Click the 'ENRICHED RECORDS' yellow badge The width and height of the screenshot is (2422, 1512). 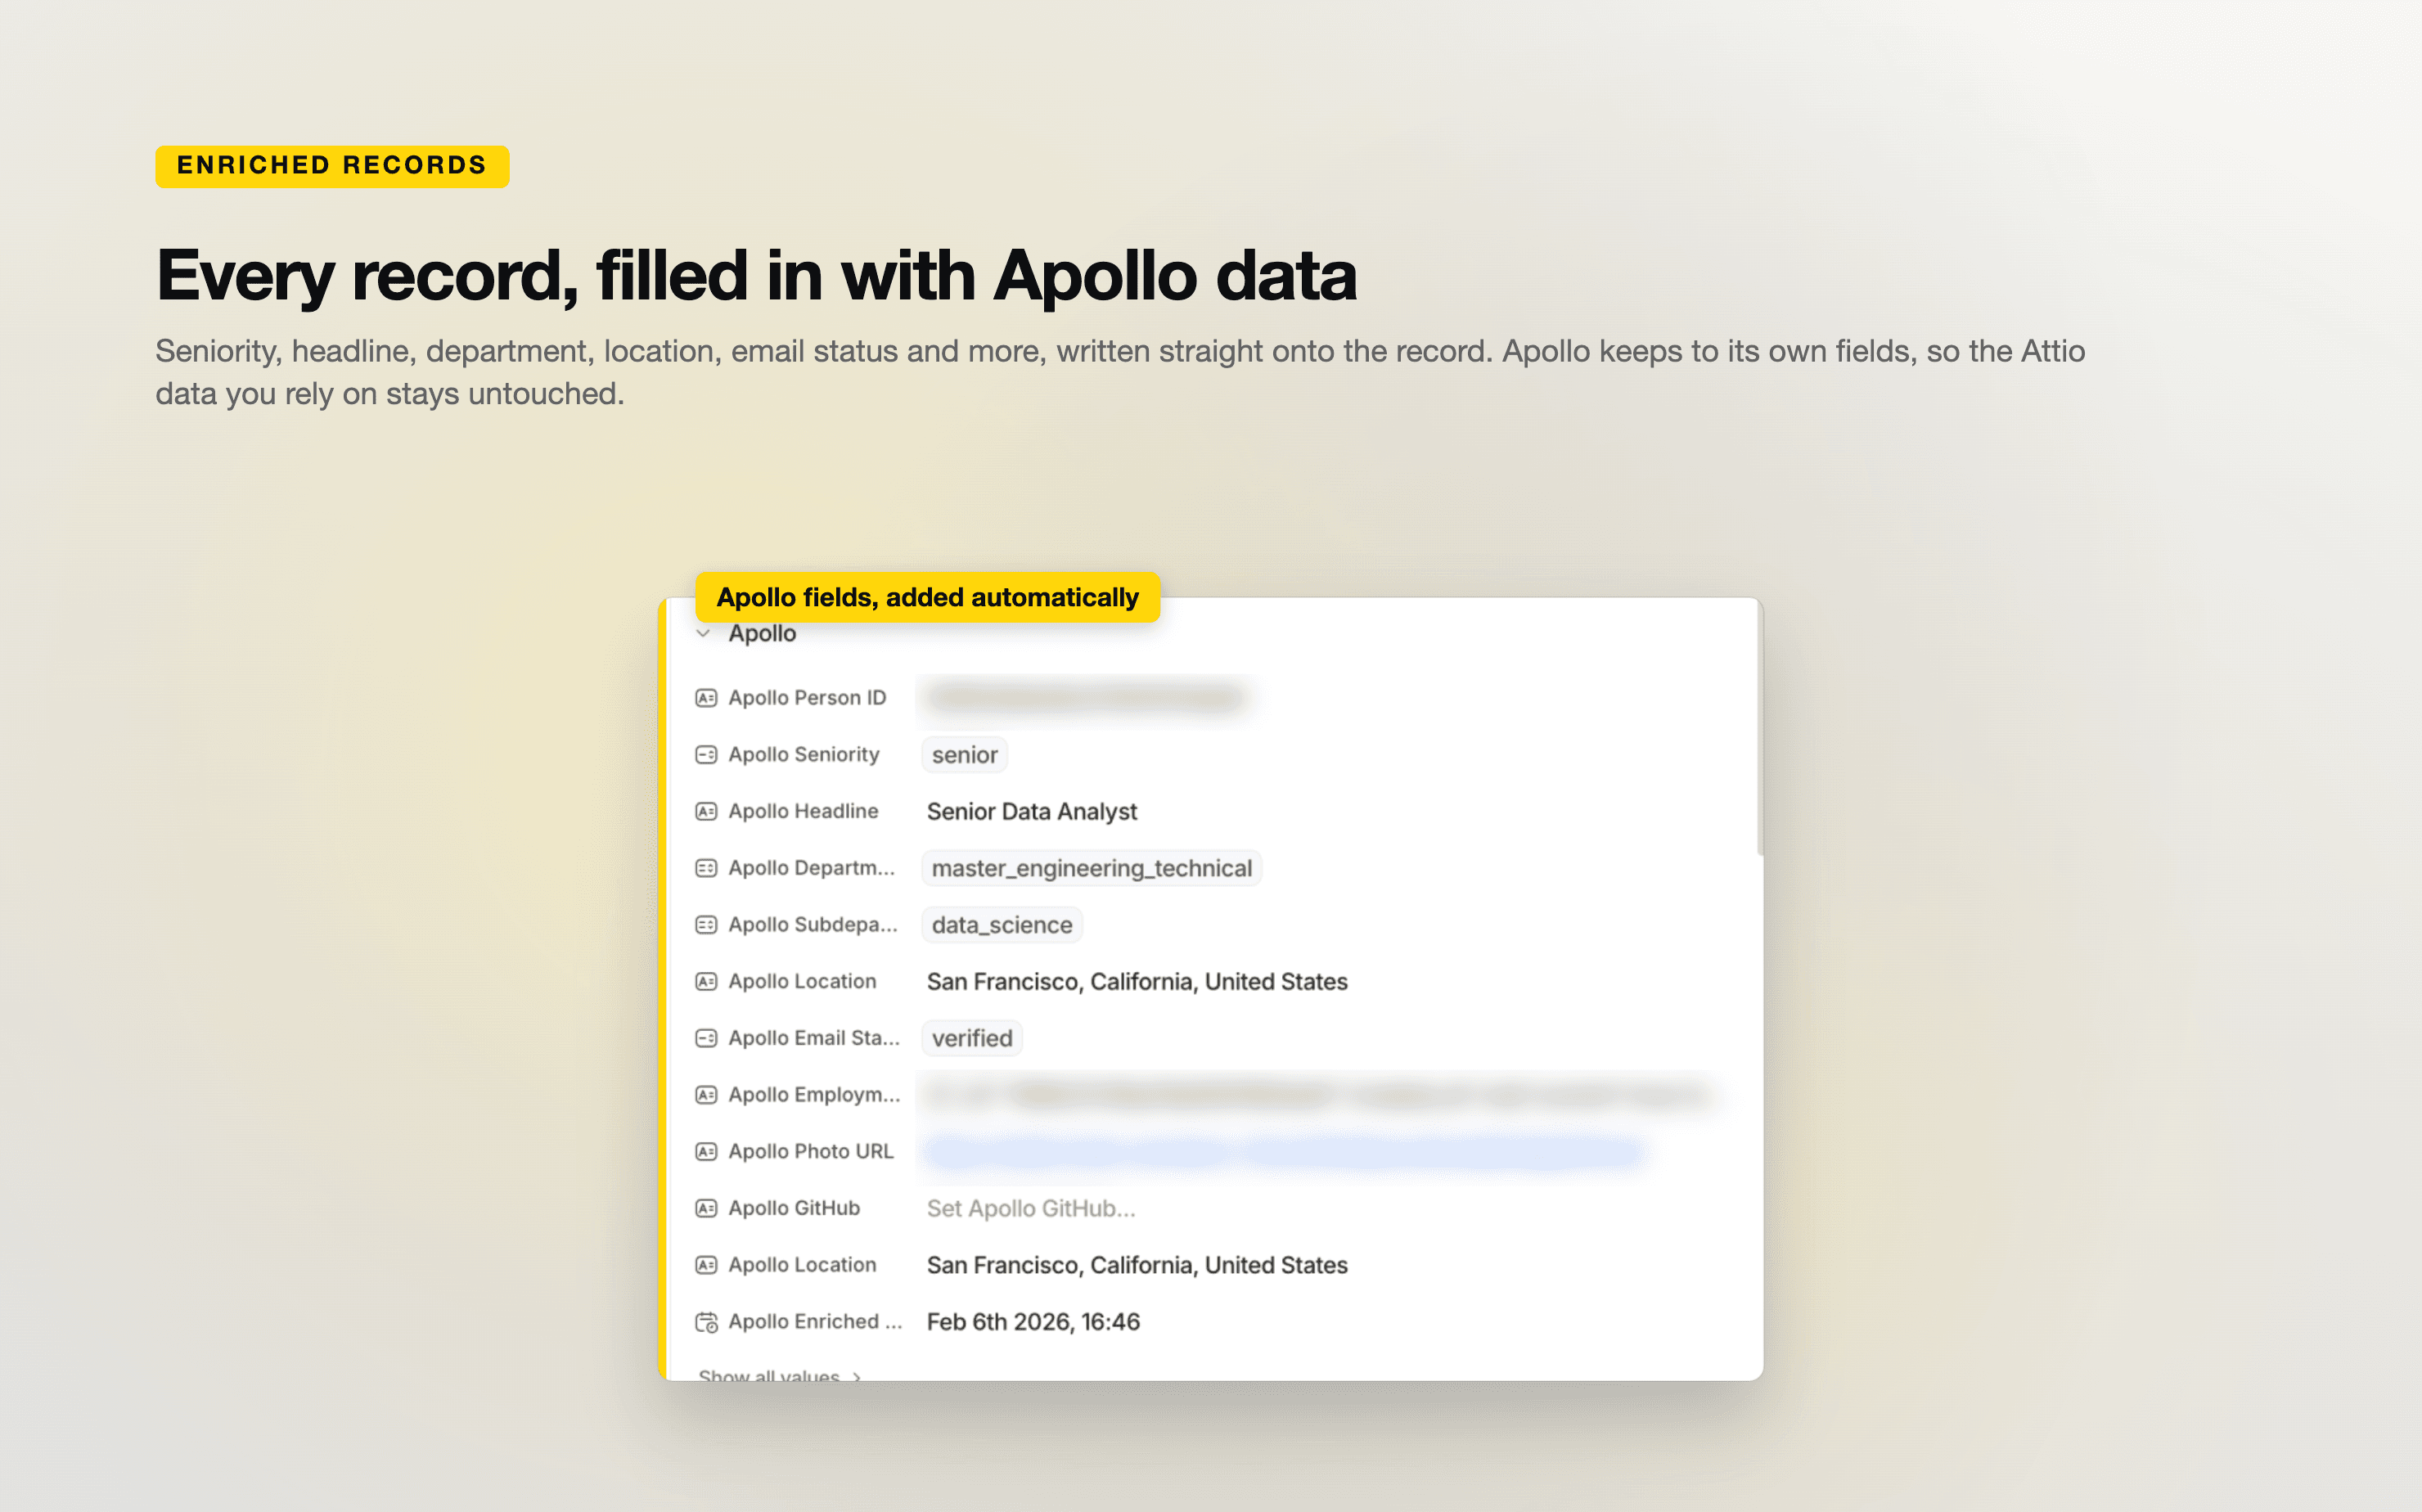coord(332,166)
